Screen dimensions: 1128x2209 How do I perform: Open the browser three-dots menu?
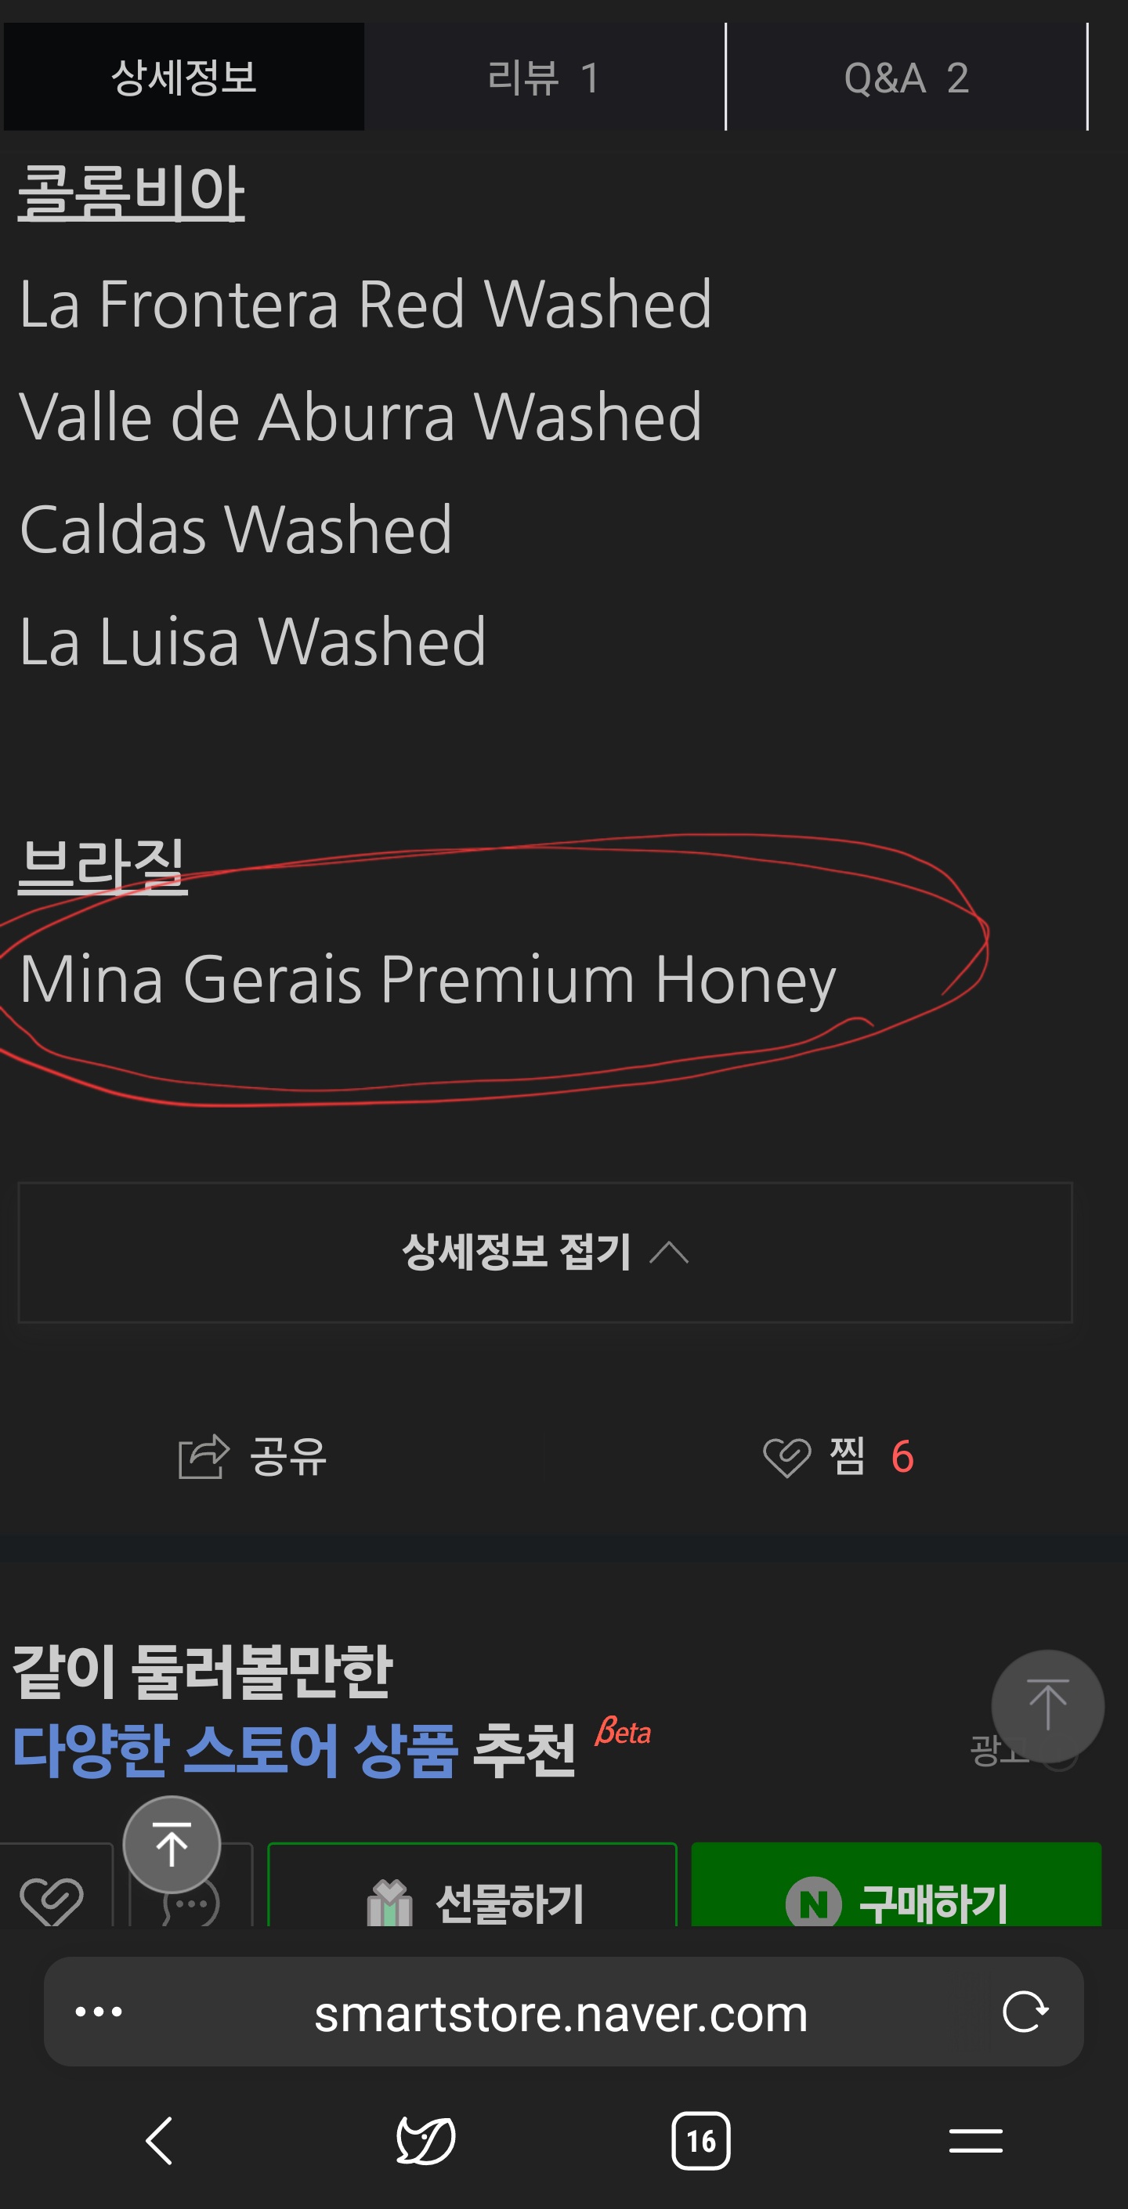tap(99, 2011)
